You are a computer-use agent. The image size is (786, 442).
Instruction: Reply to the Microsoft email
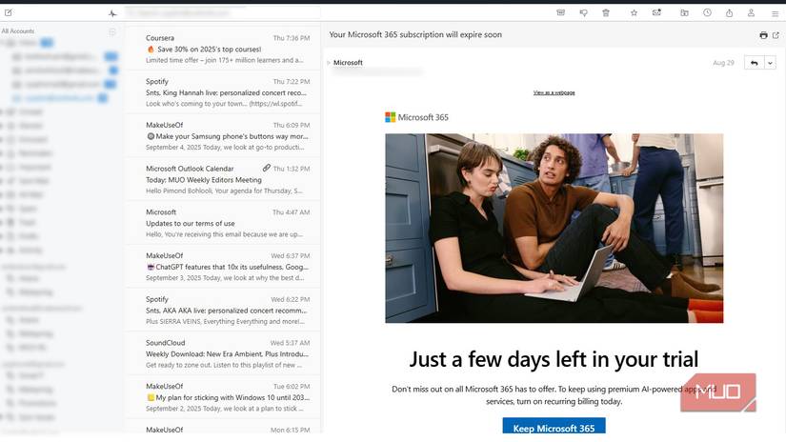point(754,63)
